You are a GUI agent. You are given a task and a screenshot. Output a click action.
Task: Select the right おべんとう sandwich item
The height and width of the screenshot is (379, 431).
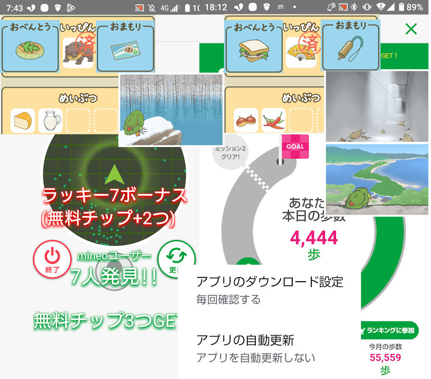click(254, 46)
